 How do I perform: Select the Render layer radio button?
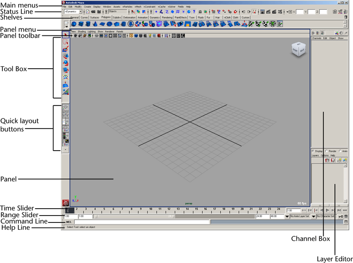(326, 151)
